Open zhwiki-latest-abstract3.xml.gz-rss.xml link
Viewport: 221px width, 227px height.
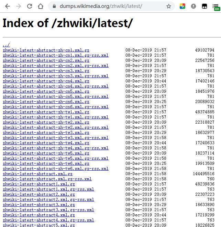click(48, 210)
